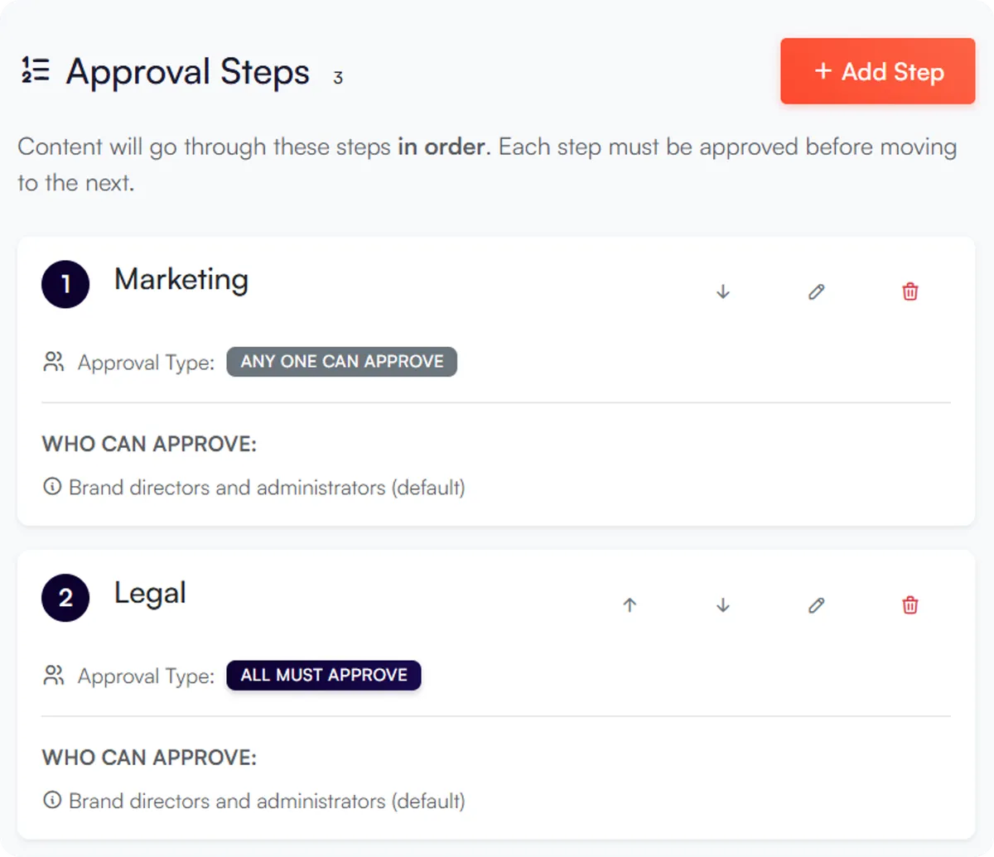Click the numbered list icon beside Approval Steps
994x857 pixels.
(34, 71)
